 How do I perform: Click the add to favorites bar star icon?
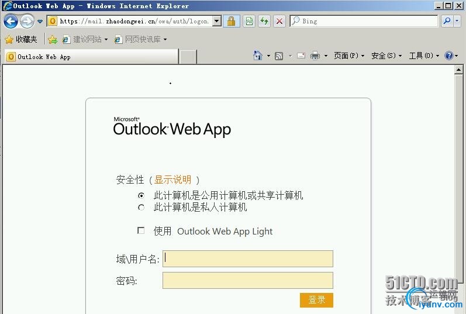click(x=53, y=39)
